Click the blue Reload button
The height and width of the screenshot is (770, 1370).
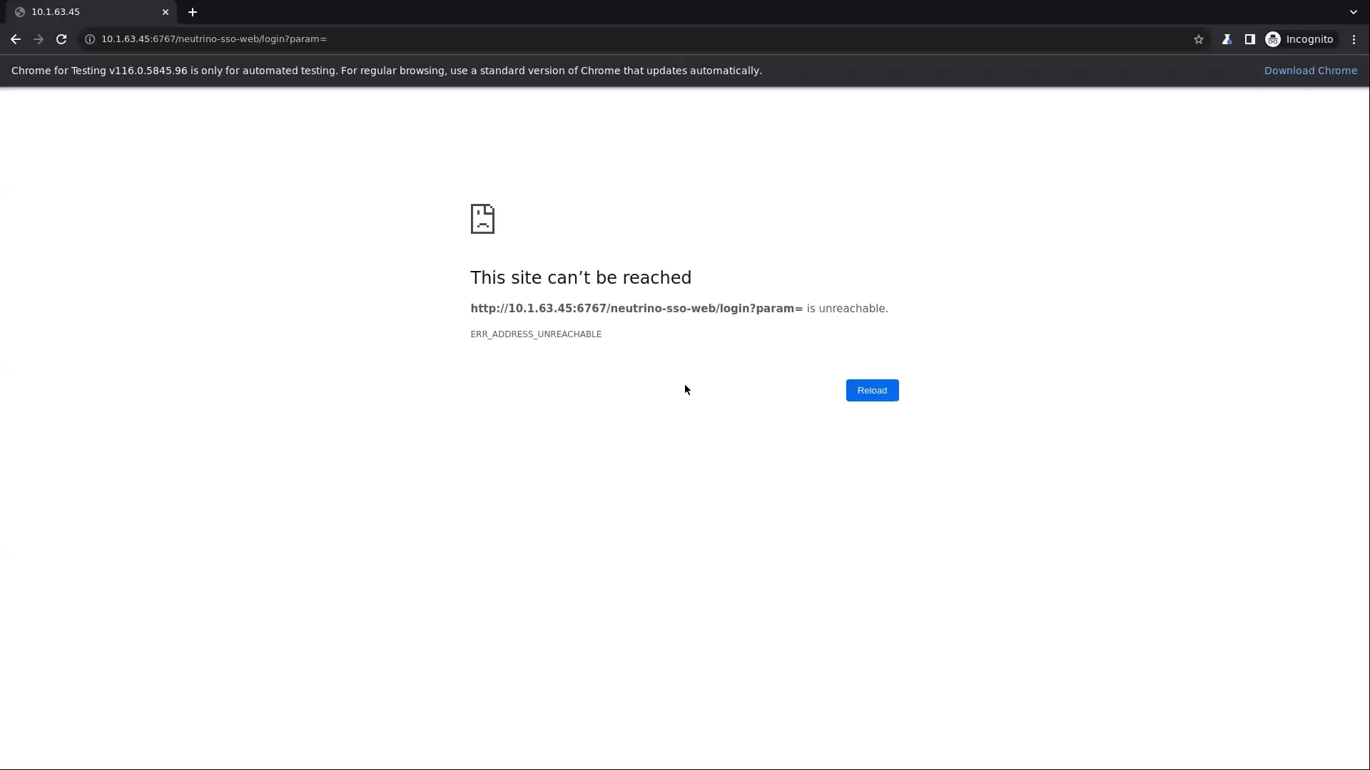pos(872,390)
